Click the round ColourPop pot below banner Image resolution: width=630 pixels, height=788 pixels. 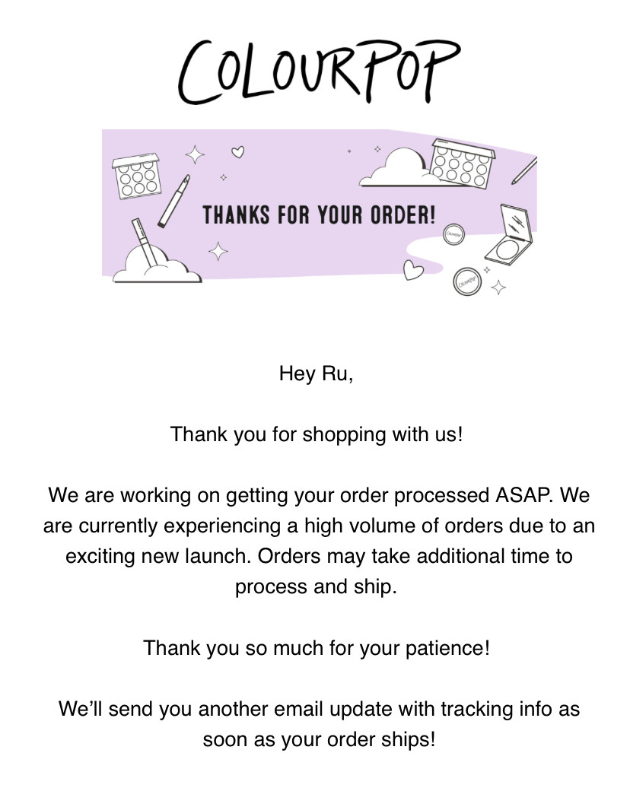(x=466, y=281)
